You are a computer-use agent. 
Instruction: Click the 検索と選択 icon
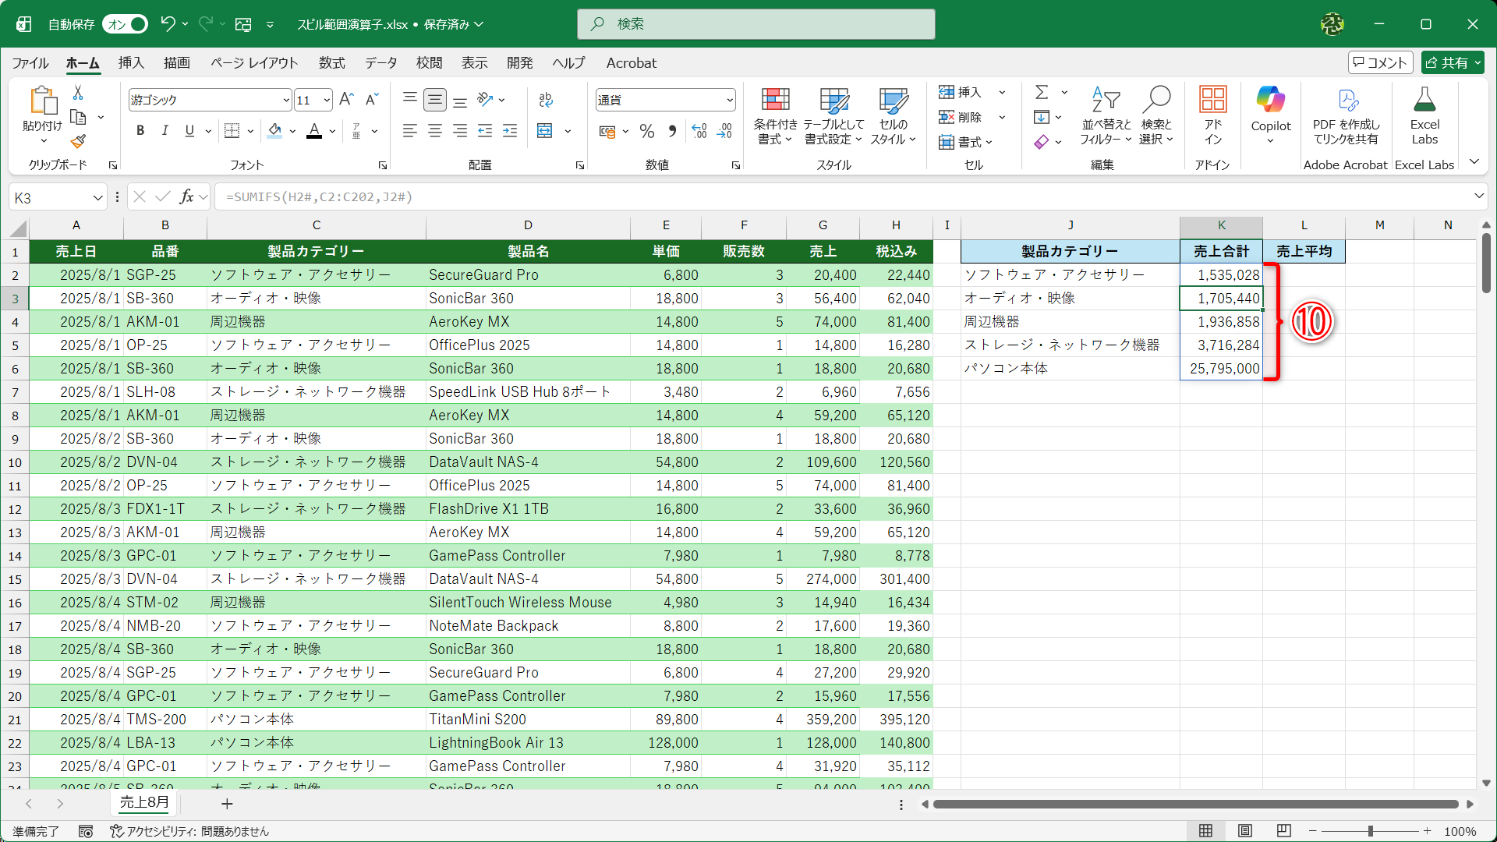coord(1157,115)
